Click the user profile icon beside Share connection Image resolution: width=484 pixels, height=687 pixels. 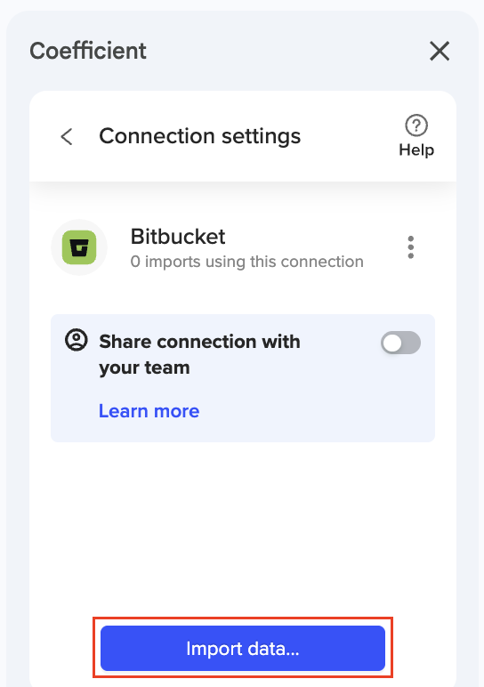[77, 340]
